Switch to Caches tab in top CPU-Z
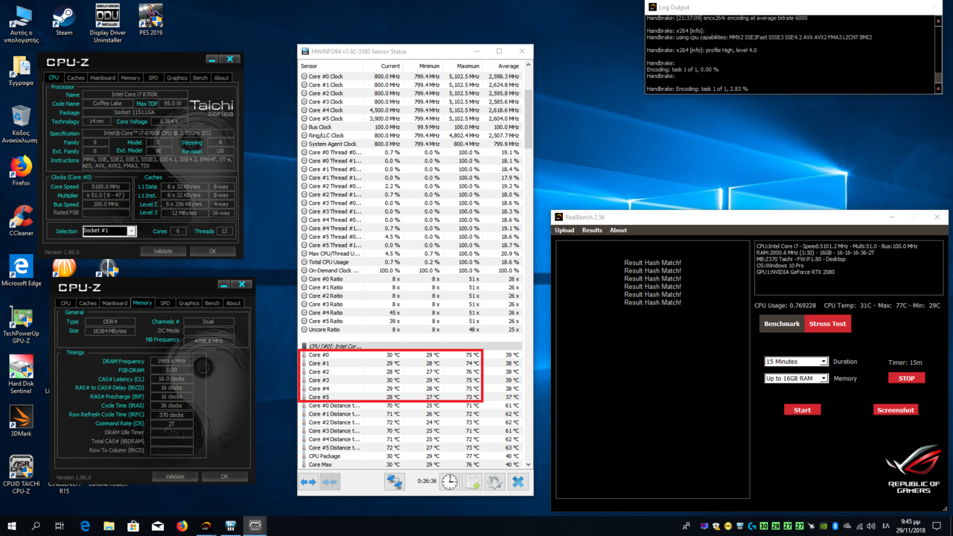This screenshot has height=536, width=953. [75, 77]
